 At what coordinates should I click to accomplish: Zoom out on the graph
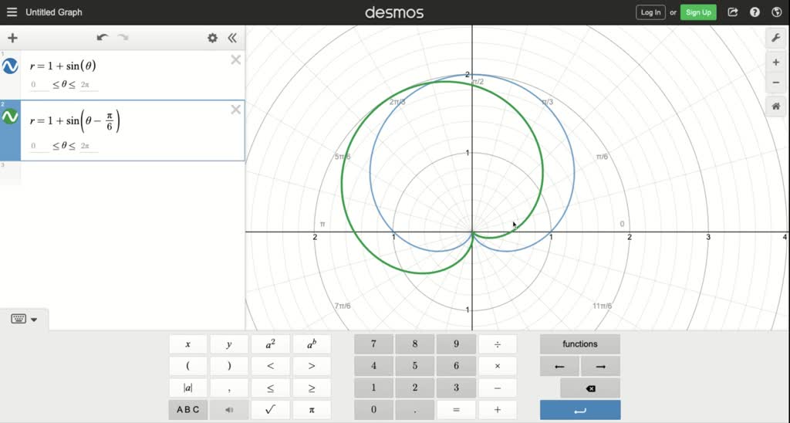point(775,83)
